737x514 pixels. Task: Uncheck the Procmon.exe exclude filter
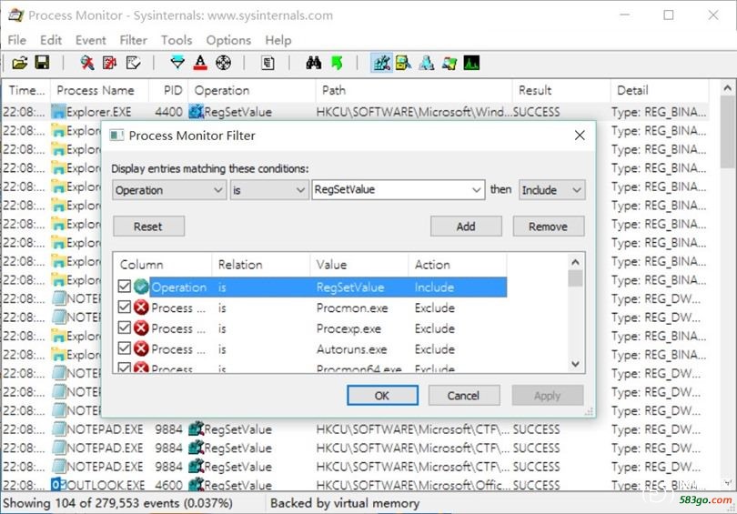point(124,307)
